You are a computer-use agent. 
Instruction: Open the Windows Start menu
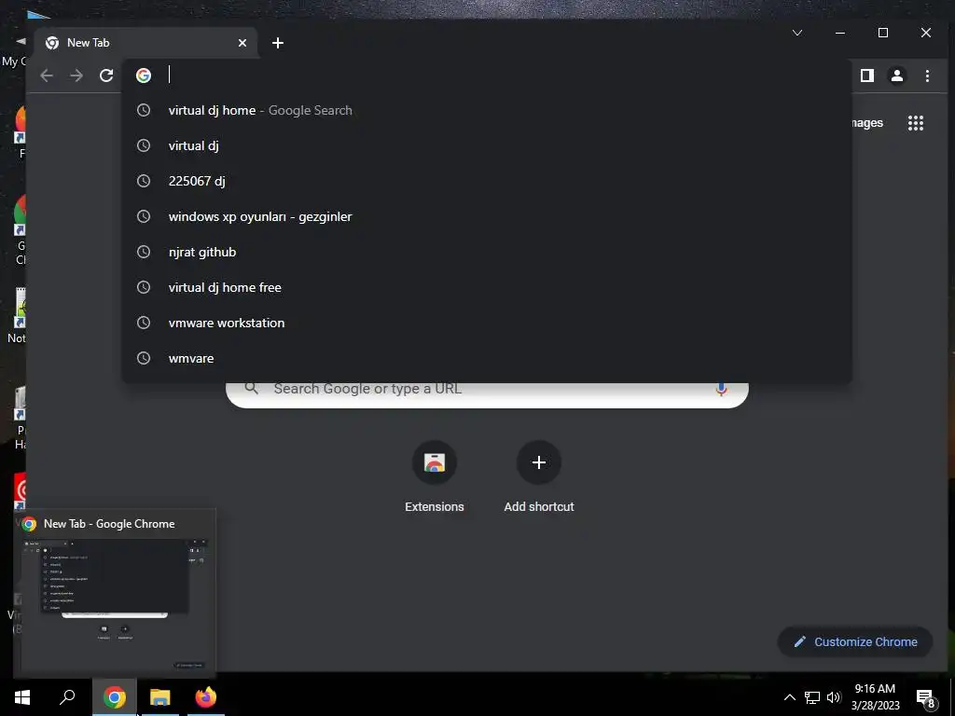[22, 697]
